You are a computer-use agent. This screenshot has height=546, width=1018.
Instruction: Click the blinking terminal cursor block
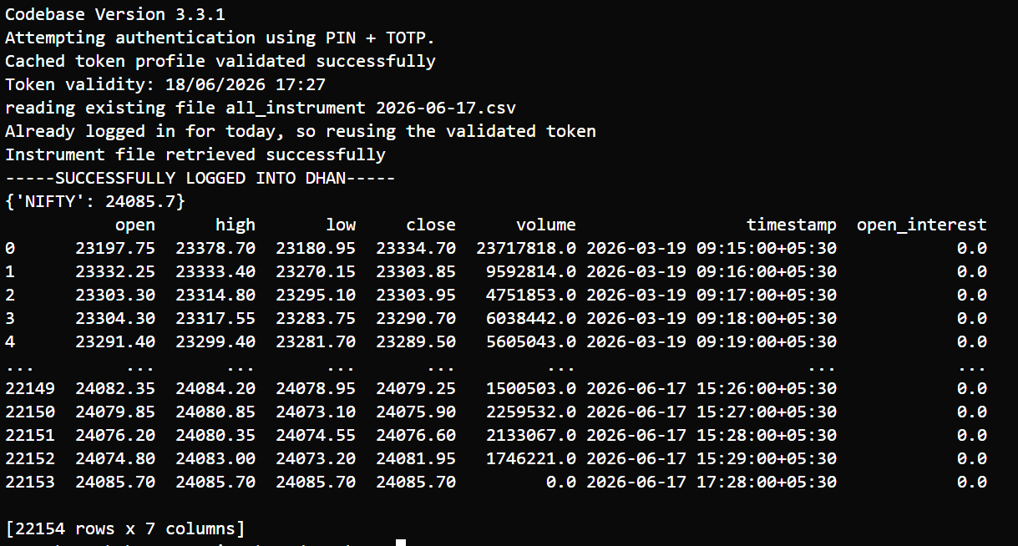pos(401,543)
